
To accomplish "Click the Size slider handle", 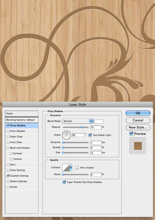I will tap(63, 152).
